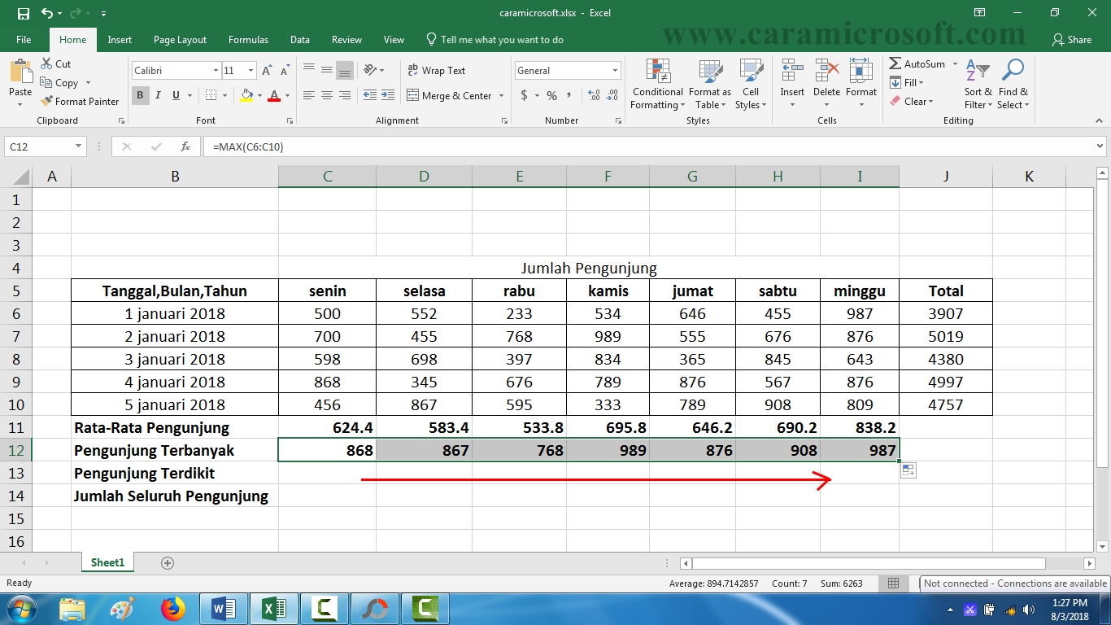Viewport: 1111px width, 625px height.
Task: Toggle Center horizontal alignment
Action: pos(327,95)
